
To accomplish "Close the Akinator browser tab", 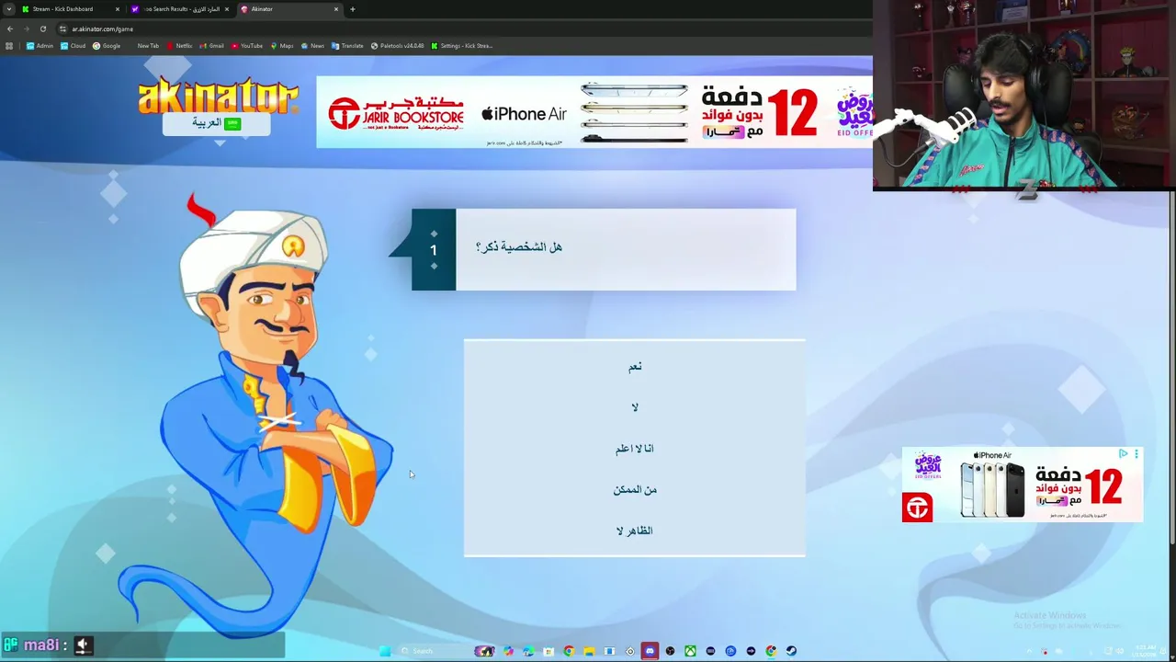I will [336, 9].
